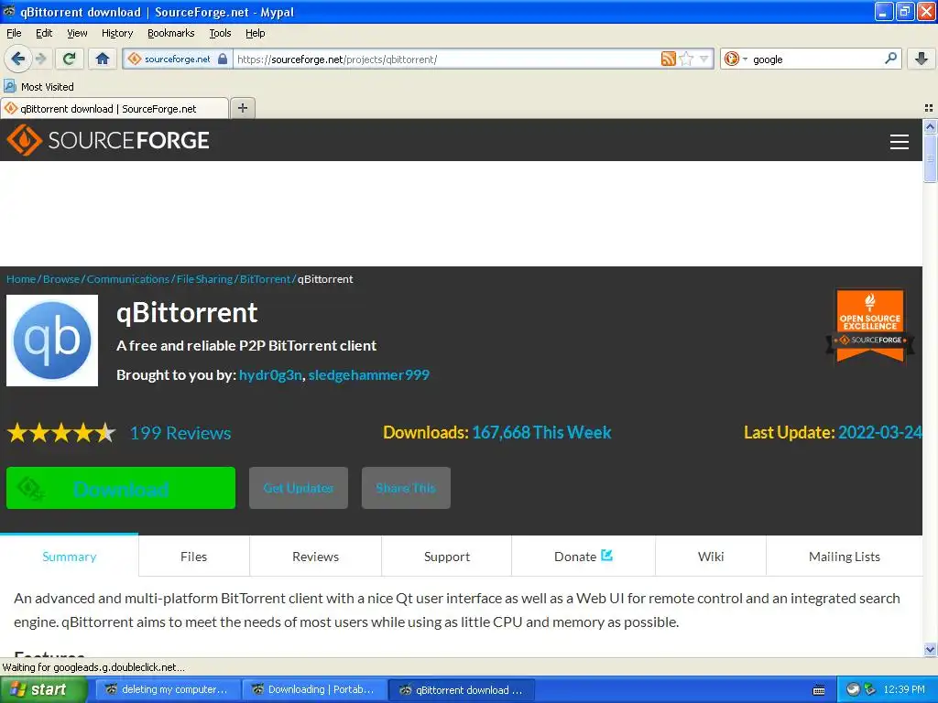Viewport: 938px width, 703px height.
Task: Click the Forward arrow button
Action: tap(40, 59)
